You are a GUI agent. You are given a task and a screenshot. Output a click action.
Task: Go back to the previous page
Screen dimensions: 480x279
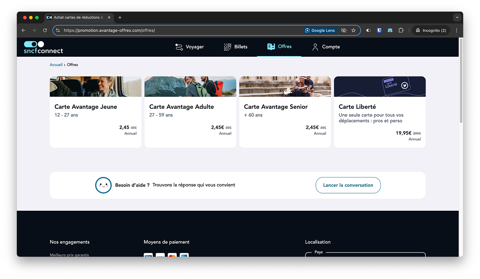pyautogui.click(x=23, y=30)
